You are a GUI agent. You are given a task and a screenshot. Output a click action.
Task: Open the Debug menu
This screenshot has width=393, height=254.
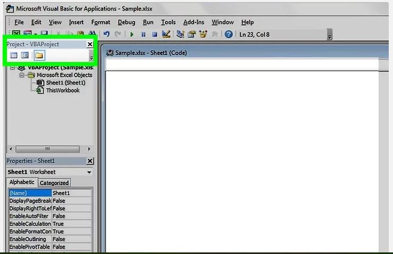coord(126,22)
